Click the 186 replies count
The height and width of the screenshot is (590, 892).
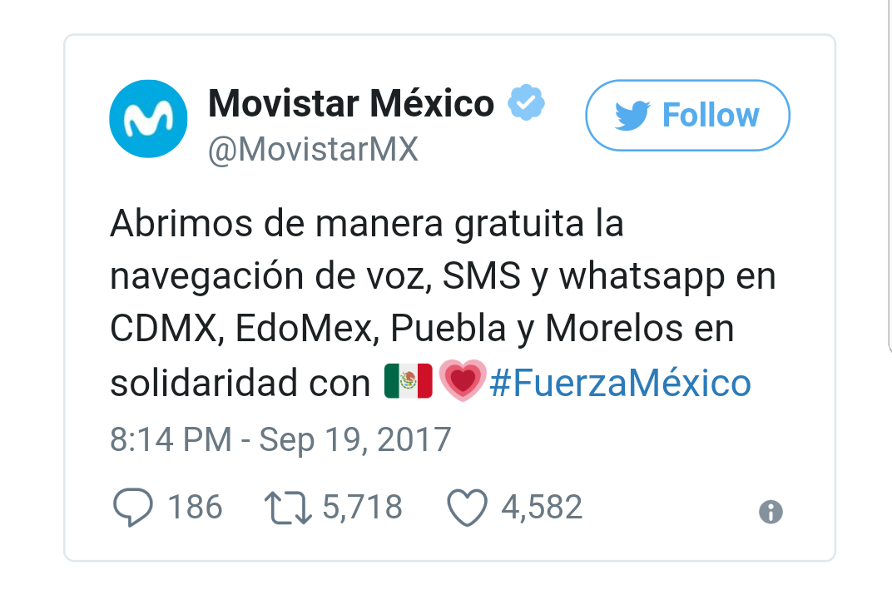pyautogui.click(x=195, y=507)
